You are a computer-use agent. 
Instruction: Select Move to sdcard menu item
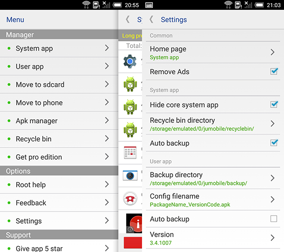(x=59, y=85)
